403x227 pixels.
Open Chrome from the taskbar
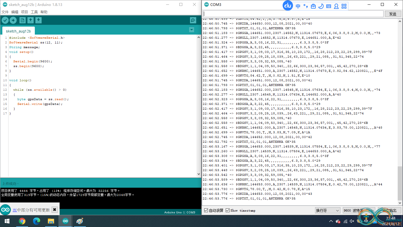22,221
